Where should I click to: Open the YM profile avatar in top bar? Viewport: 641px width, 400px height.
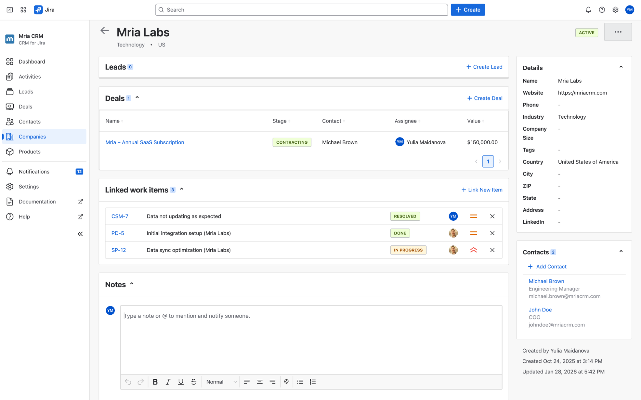point(629,10)
